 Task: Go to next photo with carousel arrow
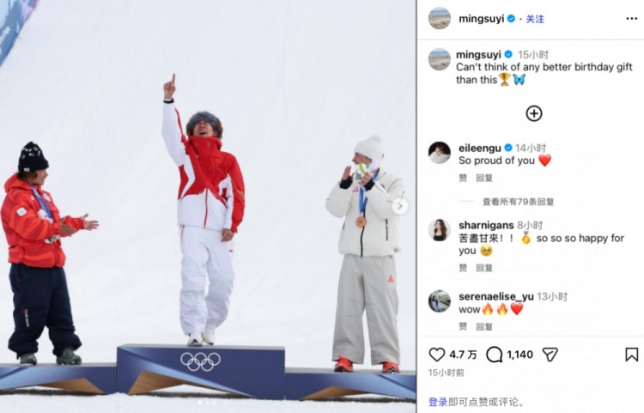tap(400, 206)
